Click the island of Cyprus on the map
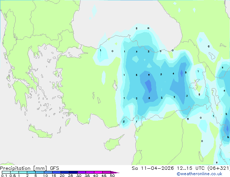This screenshot has height=177, width=230. tap(113, 143)
